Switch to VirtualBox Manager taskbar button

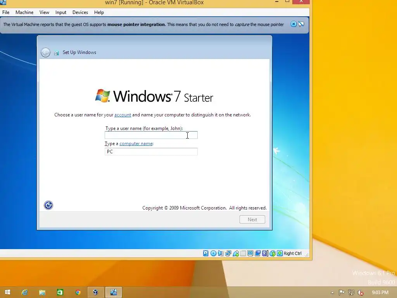pos(95,292)
